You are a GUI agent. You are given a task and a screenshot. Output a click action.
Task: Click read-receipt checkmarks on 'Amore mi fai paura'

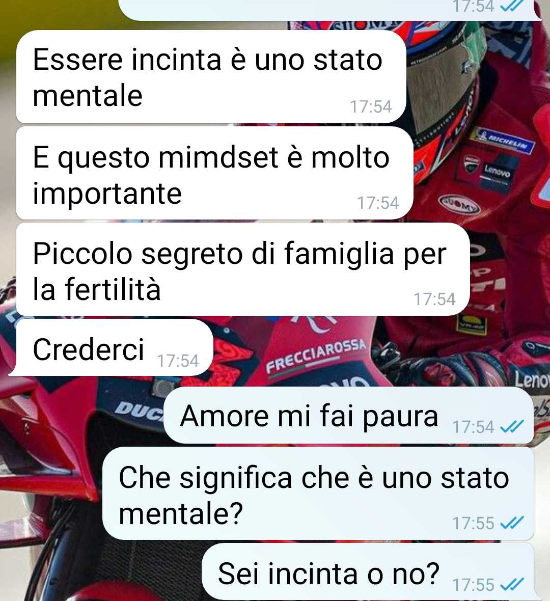(x=512, y=426)
